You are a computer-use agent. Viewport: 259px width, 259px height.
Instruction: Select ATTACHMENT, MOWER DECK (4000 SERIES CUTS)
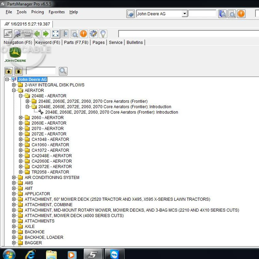point(74,216)
